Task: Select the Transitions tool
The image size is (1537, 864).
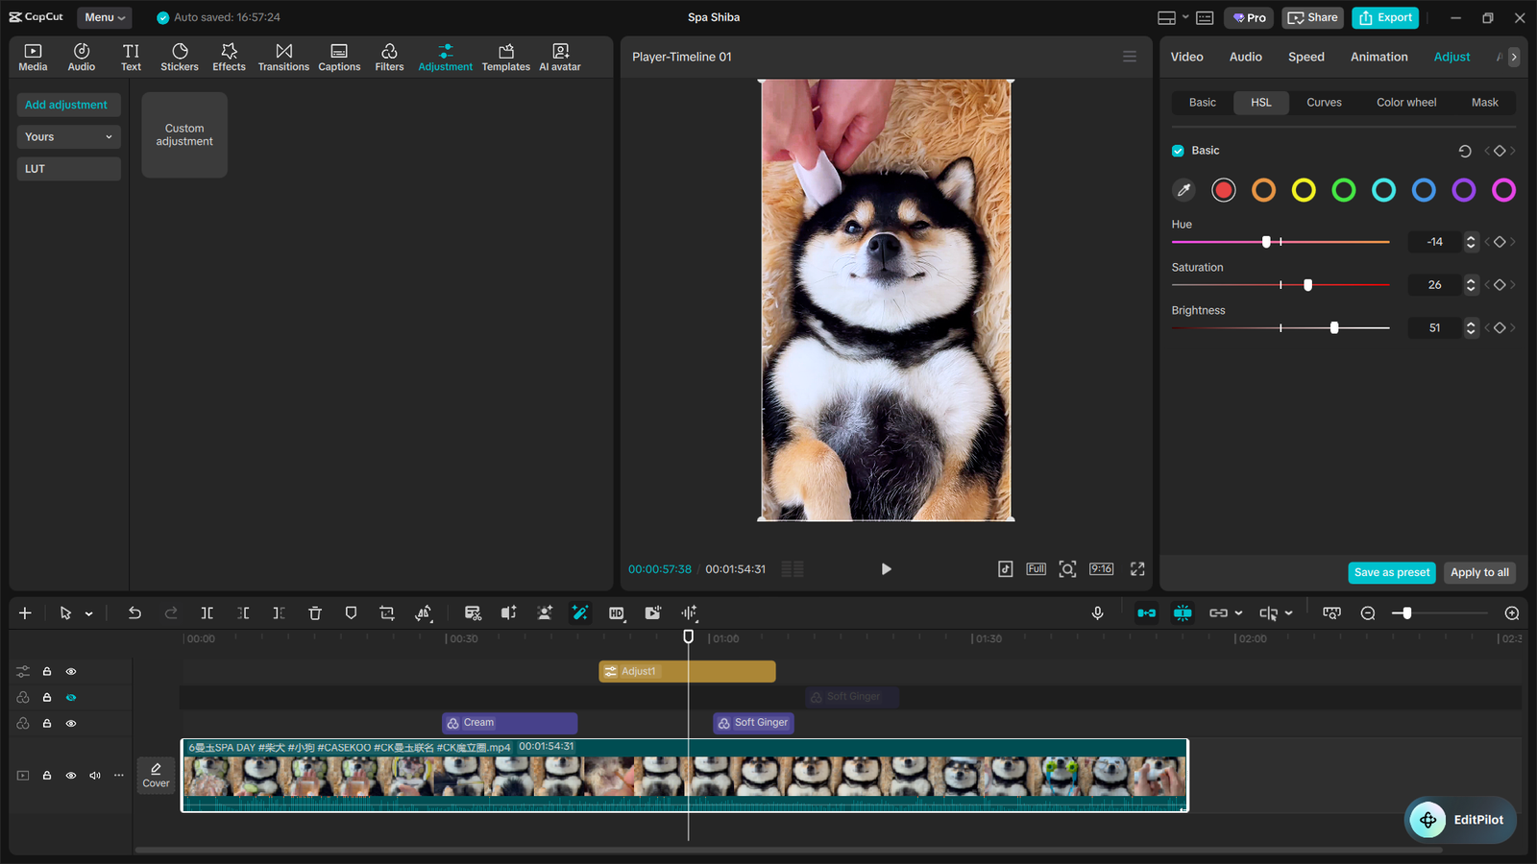Action: (283, 56)
